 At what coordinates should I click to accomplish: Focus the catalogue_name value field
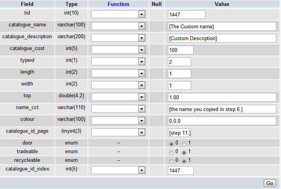click(x=221, y=26)
